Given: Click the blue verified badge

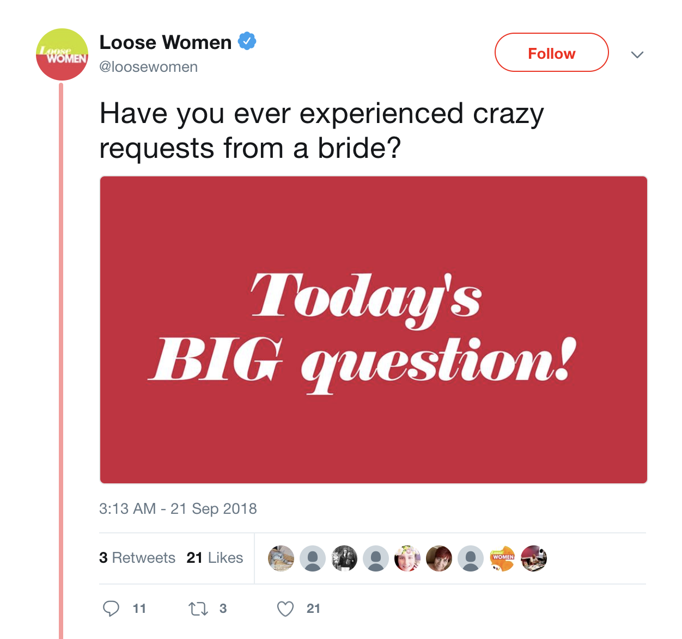Looking at the screenshot, I should pyautogui.click(x=247, y=41).
